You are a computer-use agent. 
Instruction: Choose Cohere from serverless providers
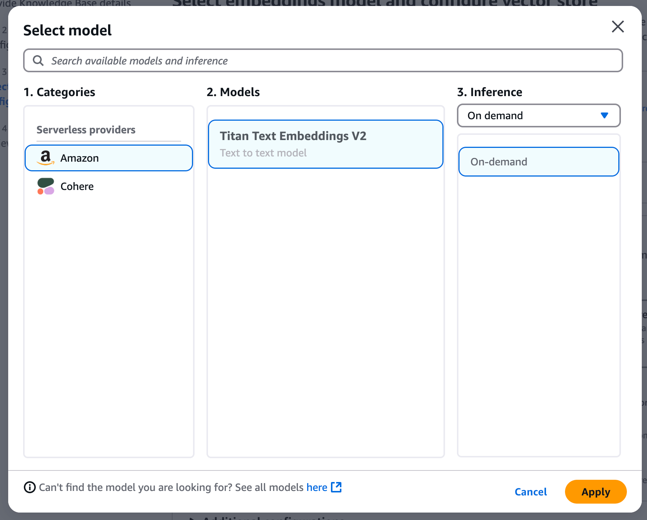(x=77, y=186)
